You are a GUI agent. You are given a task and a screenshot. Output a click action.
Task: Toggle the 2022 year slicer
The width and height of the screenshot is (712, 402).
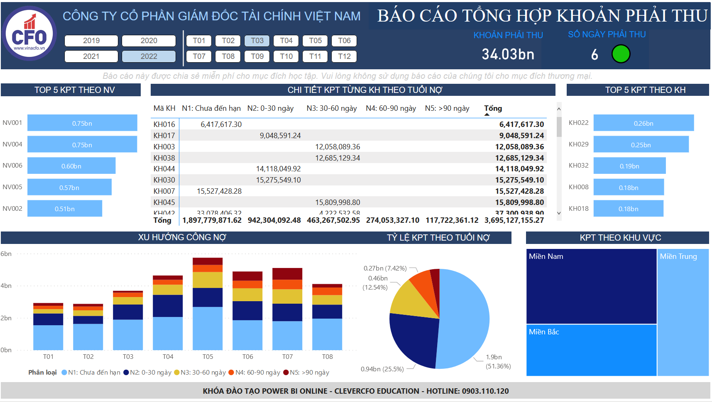coord(149,56)
